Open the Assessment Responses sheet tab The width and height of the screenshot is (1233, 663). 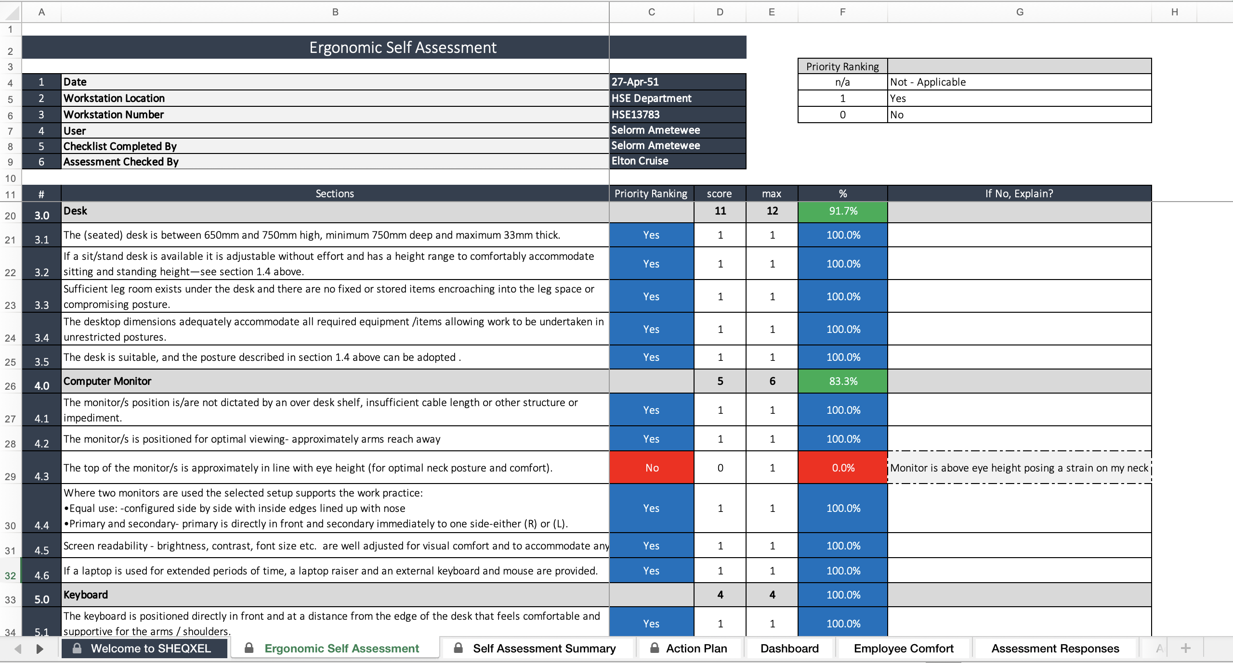click(x=1055, y=648)
